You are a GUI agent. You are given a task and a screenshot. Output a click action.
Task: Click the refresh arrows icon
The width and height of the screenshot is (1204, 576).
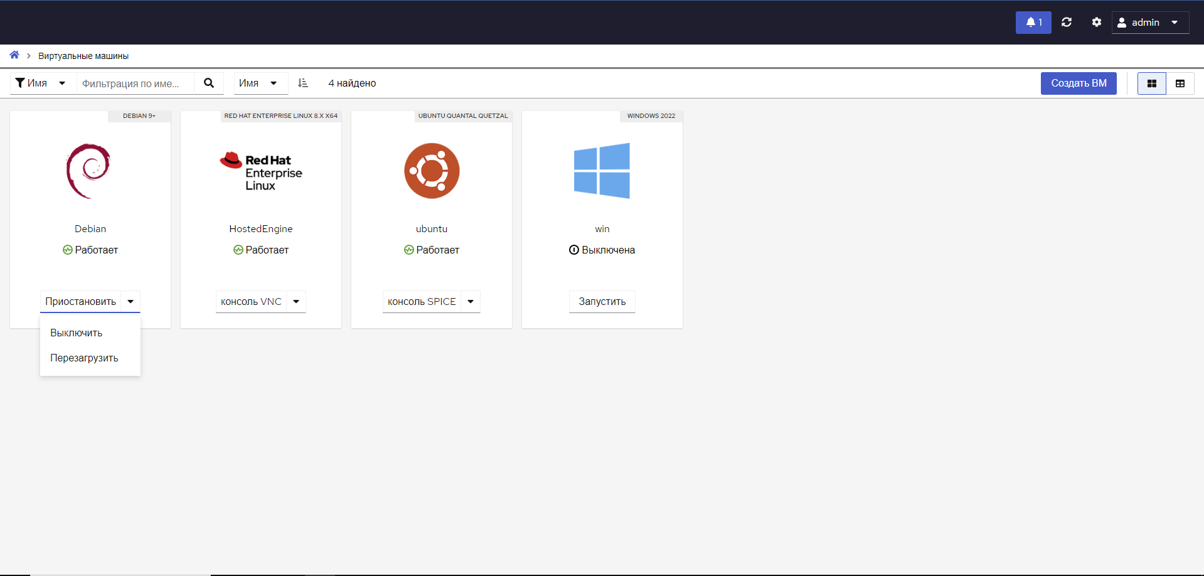click(x=1066, y=23)
